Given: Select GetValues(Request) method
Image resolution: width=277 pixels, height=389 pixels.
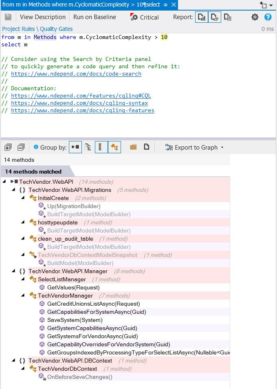Looking at the screenshot, I should tap(73, 287).
